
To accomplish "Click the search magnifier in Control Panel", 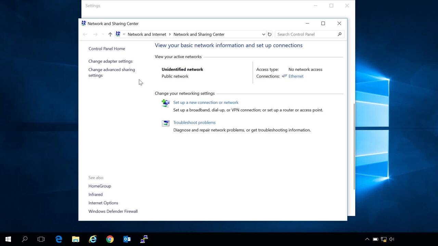I will [339, 34].
